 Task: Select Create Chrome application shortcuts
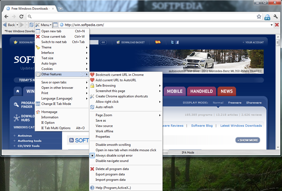(x=126, y=96)
